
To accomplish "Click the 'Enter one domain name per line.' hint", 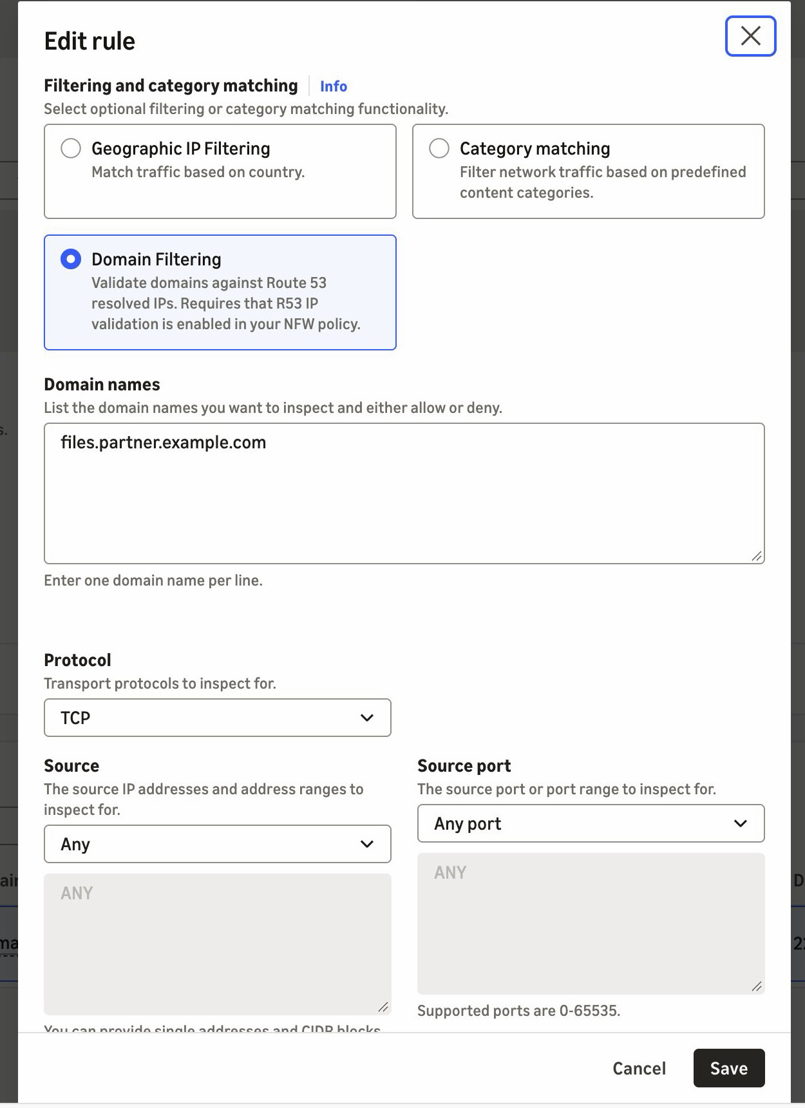I will [153, 580].
